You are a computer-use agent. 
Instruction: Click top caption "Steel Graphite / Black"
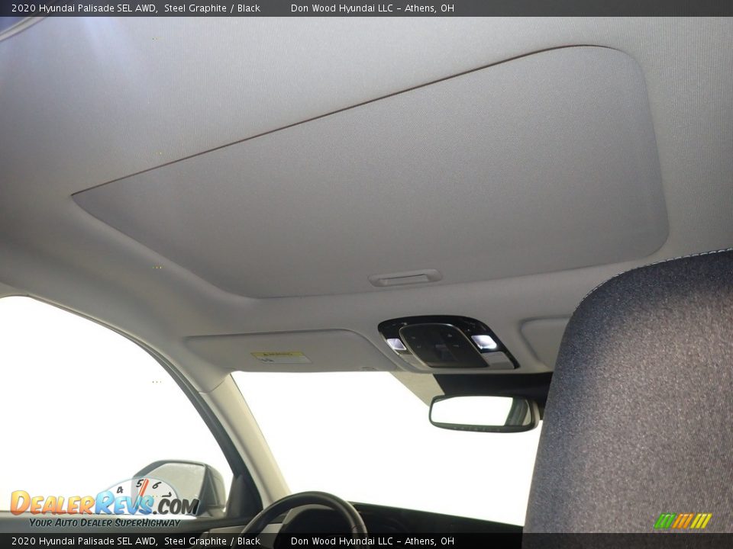(x=212, y=8)
